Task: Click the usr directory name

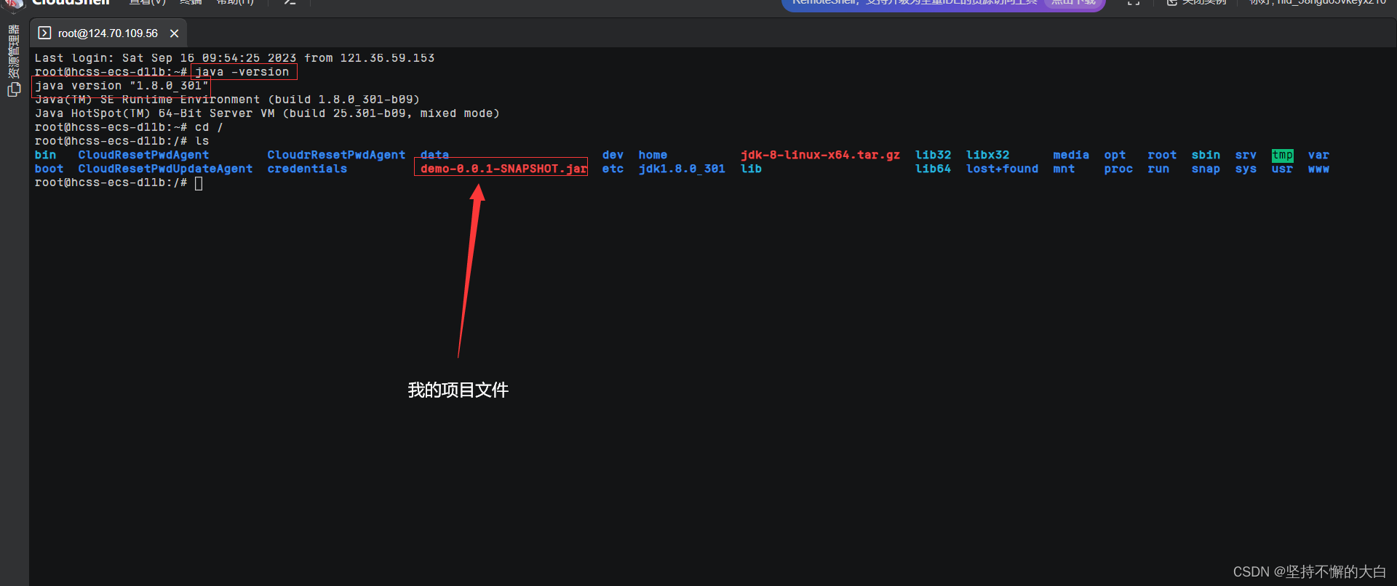Action: click(1282, 169)
